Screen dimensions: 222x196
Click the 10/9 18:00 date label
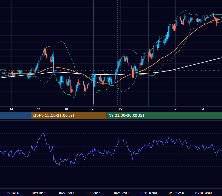[66, 193]
